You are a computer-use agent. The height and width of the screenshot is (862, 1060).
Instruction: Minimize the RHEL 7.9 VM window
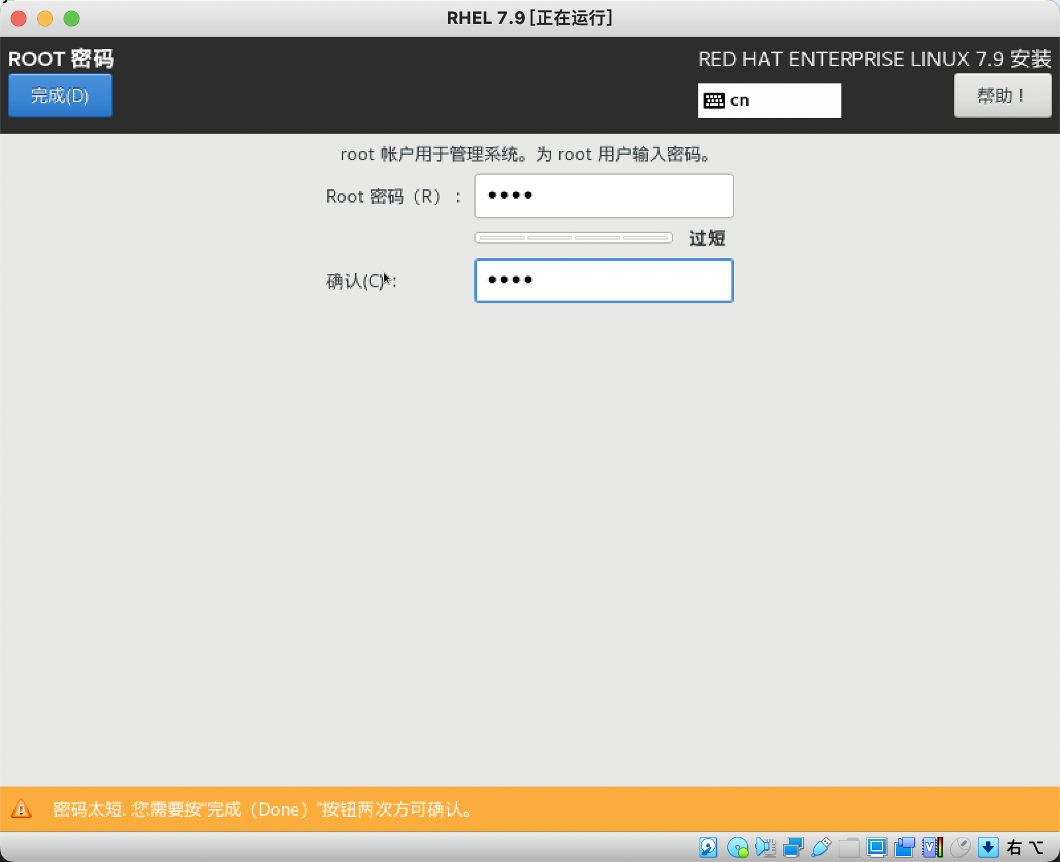click(45, 18)
